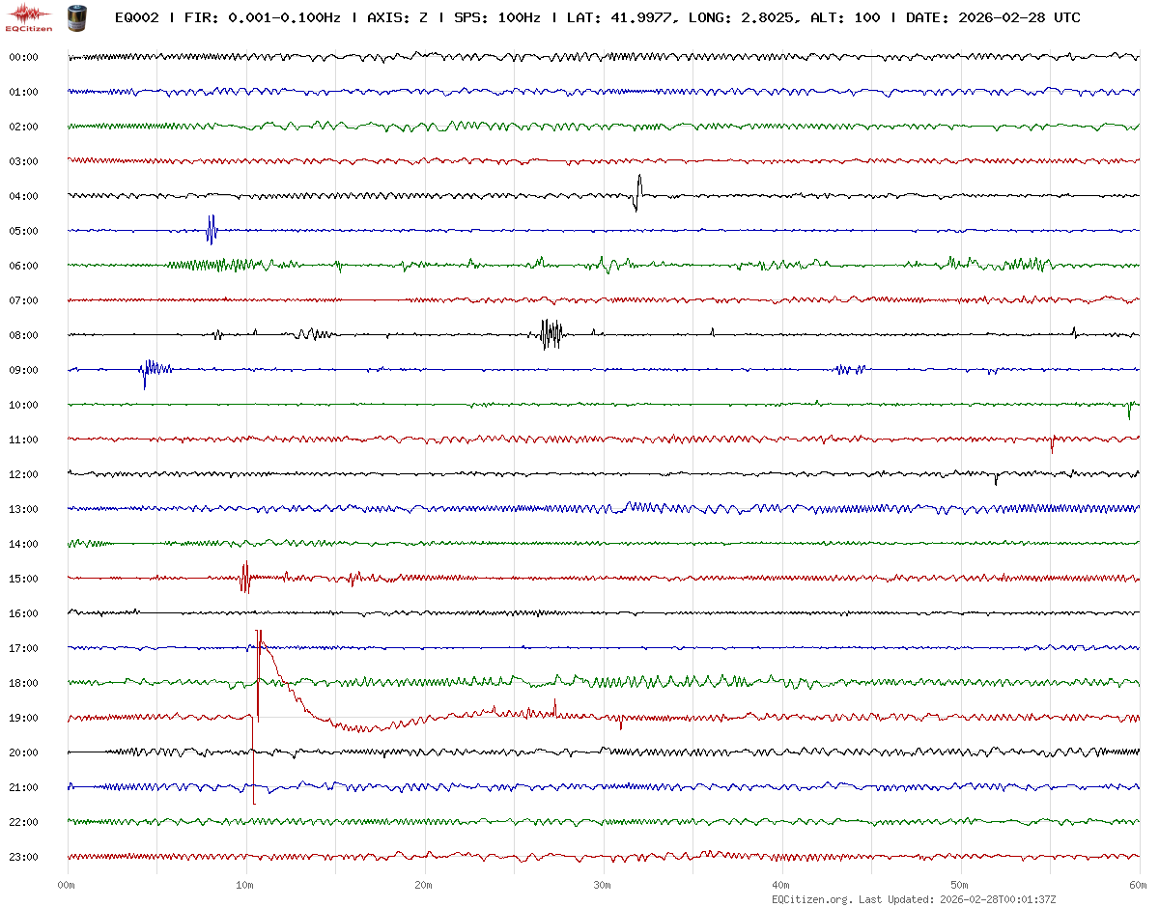This screenshot has height=908, width=1159.
Task: Open the EQCitizen.org footer link
Action: click(811, 899)
